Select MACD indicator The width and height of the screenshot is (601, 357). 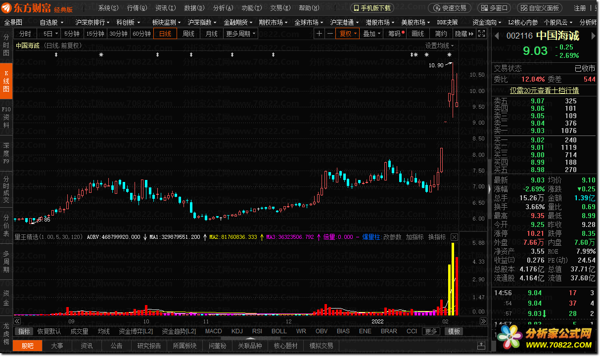click(x=214, y=331)
